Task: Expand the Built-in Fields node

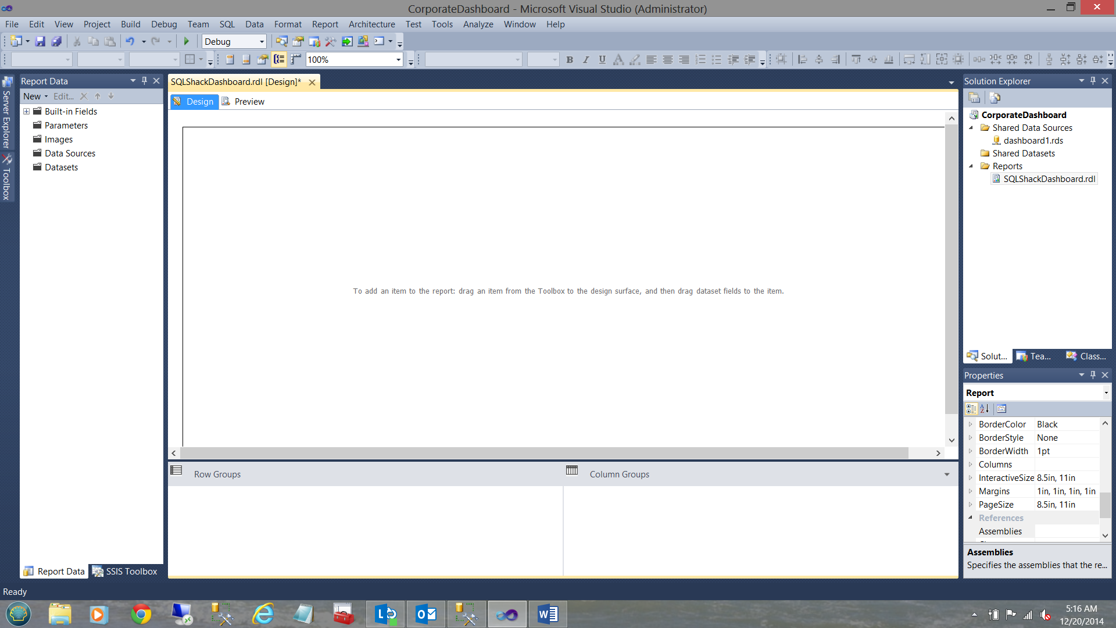Action: click(26, 112)
